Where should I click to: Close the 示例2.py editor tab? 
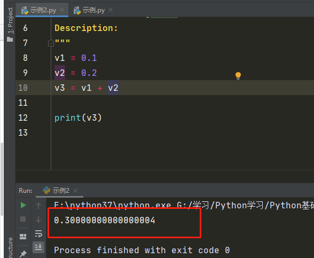62,10
